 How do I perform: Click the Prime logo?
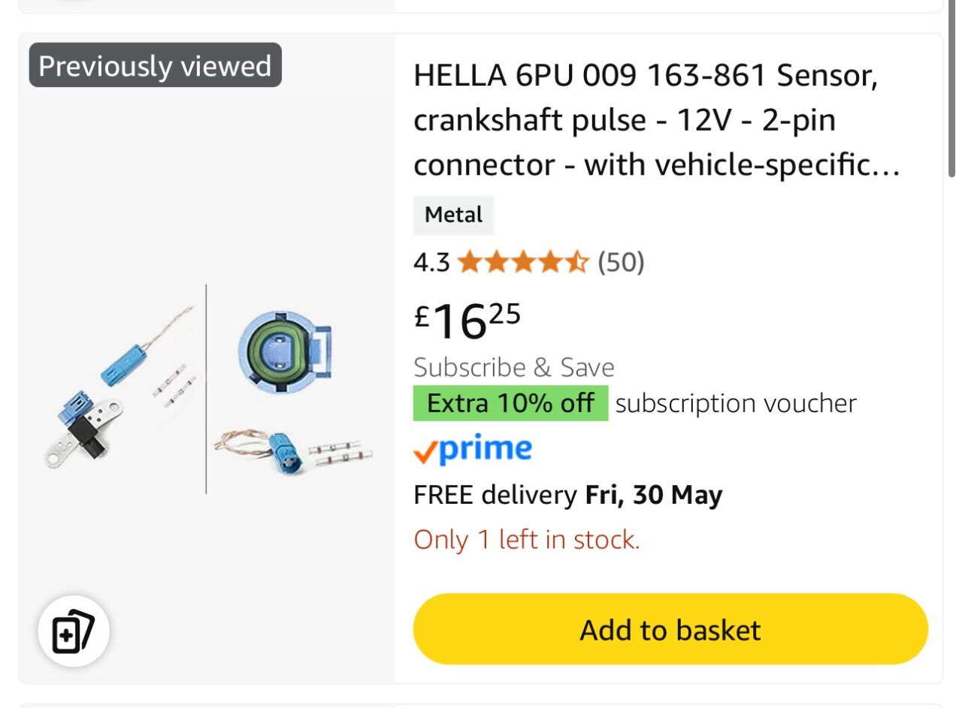coord(473,450)
